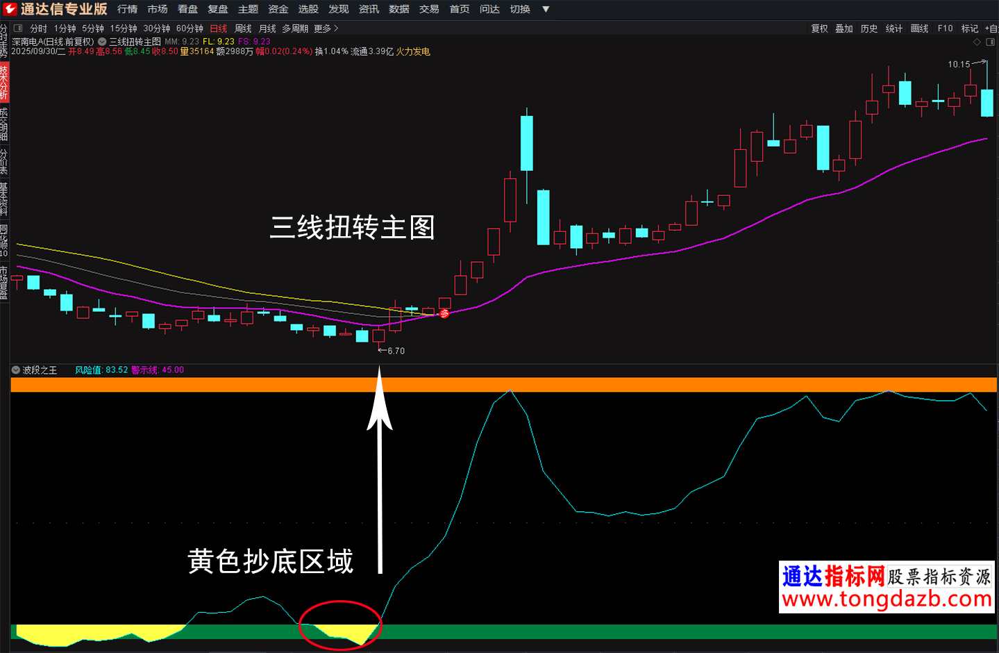The image size is (999, 653).
Task: Open the 画线 drawing tools
Action: click(x=920, y=28)
